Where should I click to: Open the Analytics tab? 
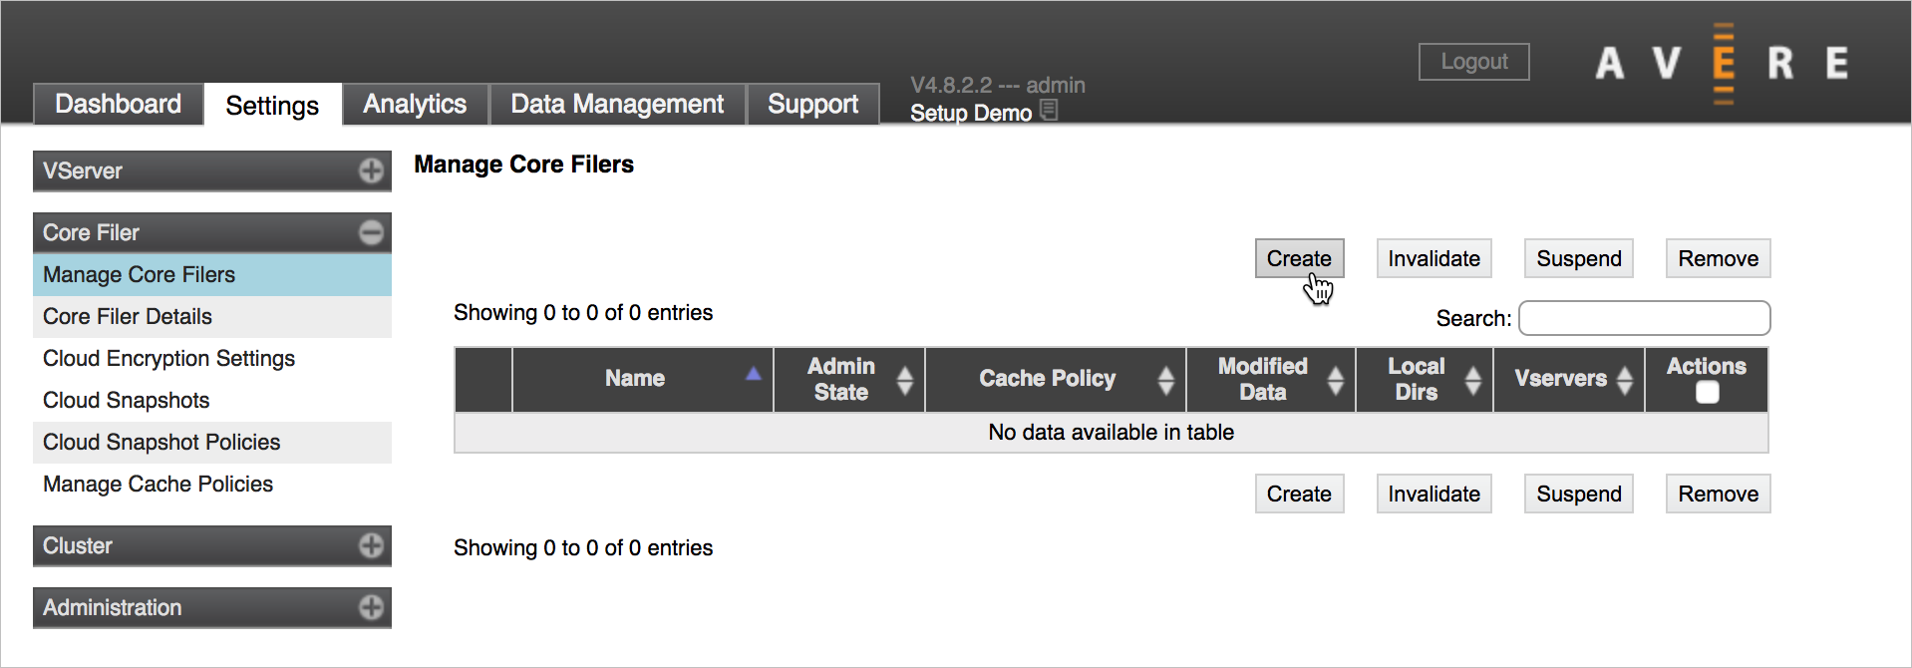415,105
